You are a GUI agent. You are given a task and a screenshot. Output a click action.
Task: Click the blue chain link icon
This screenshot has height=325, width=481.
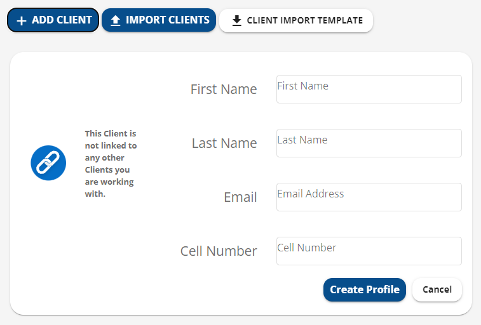(48, 163)
